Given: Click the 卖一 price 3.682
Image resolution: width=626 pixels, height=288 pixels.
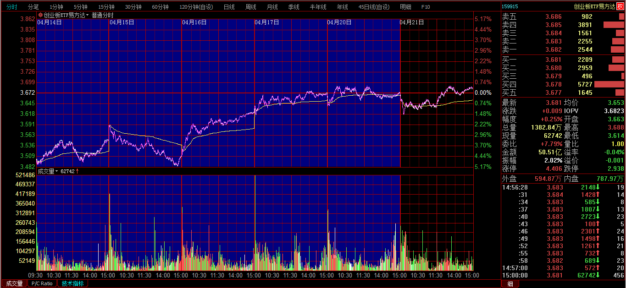Looking at the screenshot, I should pyautogui.click(x=553, y=49).
